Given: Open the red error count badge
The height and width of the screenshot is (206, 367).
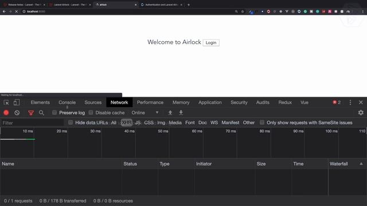Looking at the screenshot, I should [x=337, y=102].
